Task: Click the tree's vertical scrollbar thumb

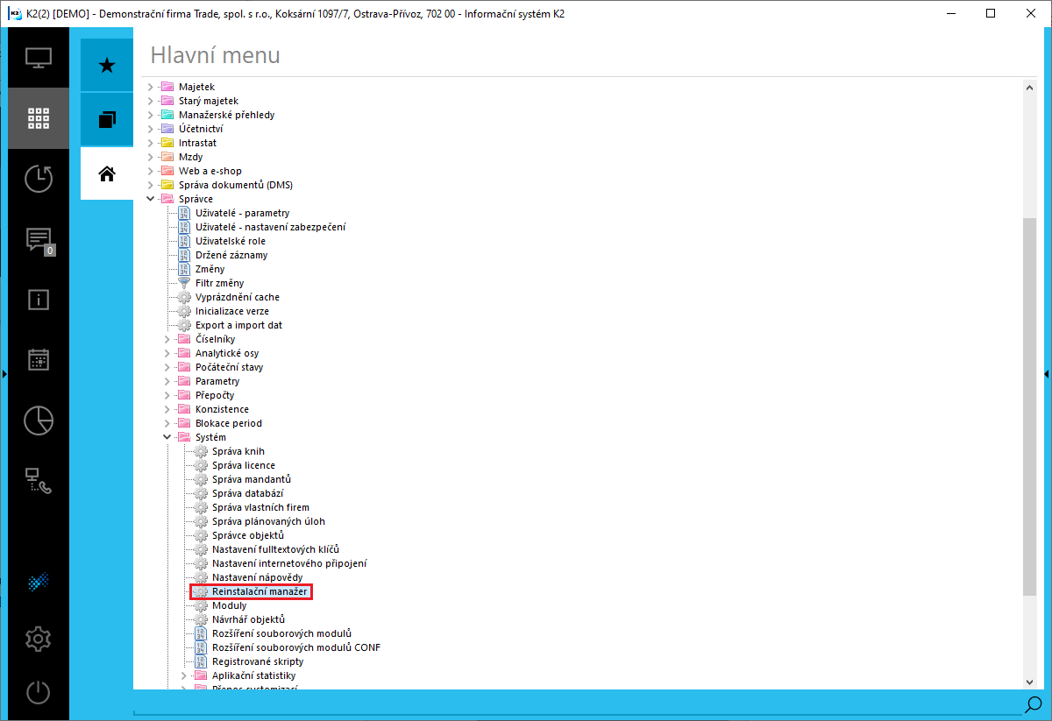Action: coord(1029,407)
